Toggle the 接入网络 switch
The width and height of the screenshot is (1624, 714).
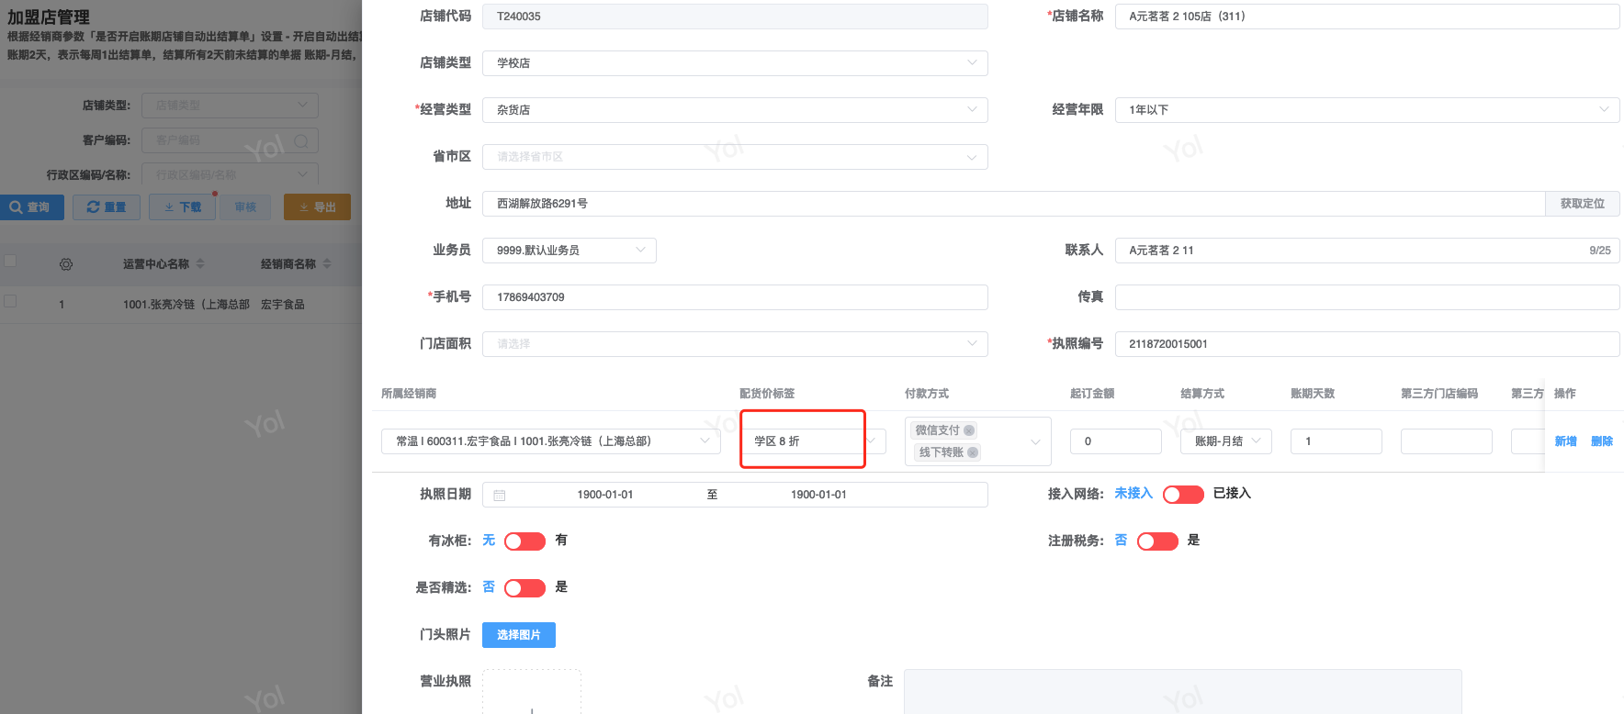1183,495
